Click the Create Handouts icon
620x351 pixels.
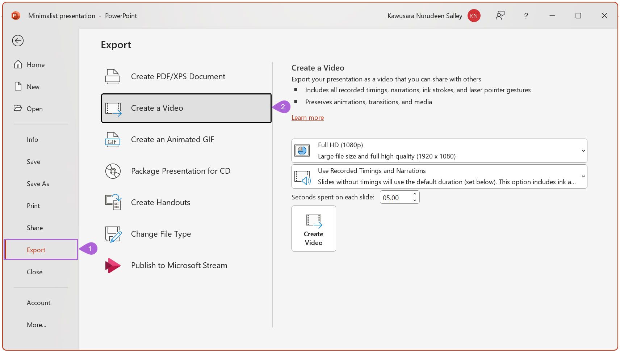[113, 203]
